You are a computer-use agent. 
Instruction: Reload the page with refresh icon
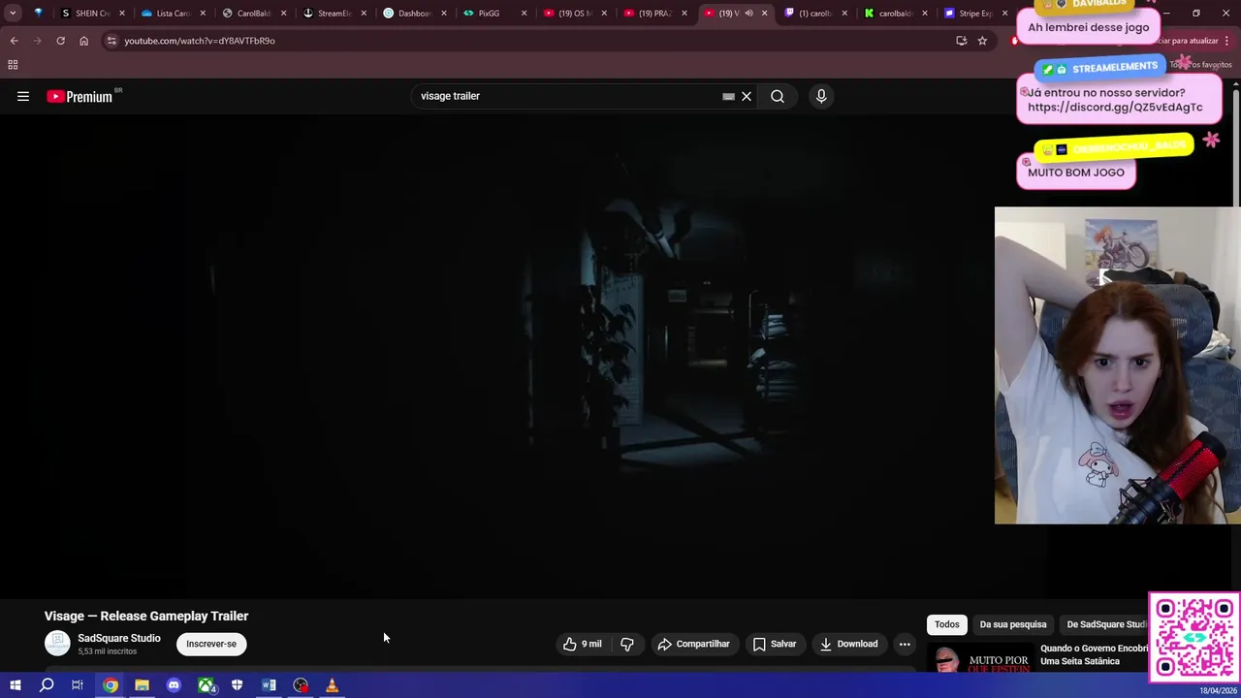pyautogui.click(x=60, y=41)
